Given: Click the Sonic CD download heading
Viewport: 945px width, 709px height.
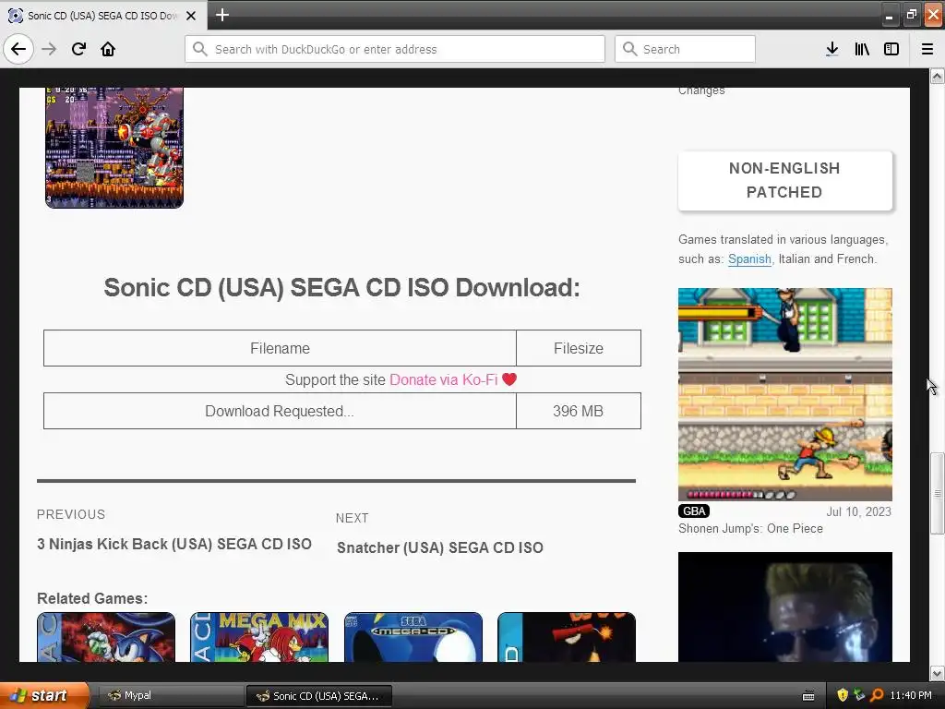Looking at the screenshot, I should click(341, 288).
